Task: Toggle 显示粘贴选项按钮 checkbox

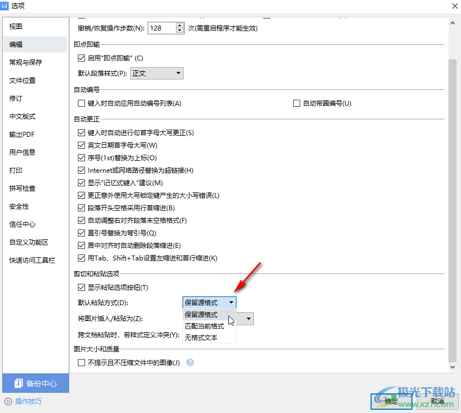Action: point(81,288)
